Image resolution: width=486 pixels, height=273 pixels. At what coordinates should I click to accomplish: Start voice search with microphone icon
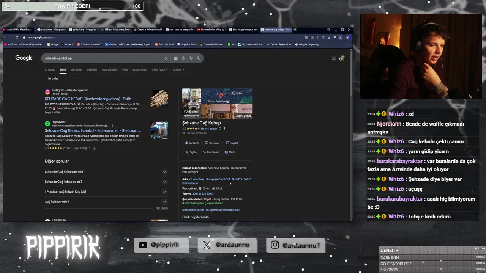pyautogui.click(x=183, y=58)
